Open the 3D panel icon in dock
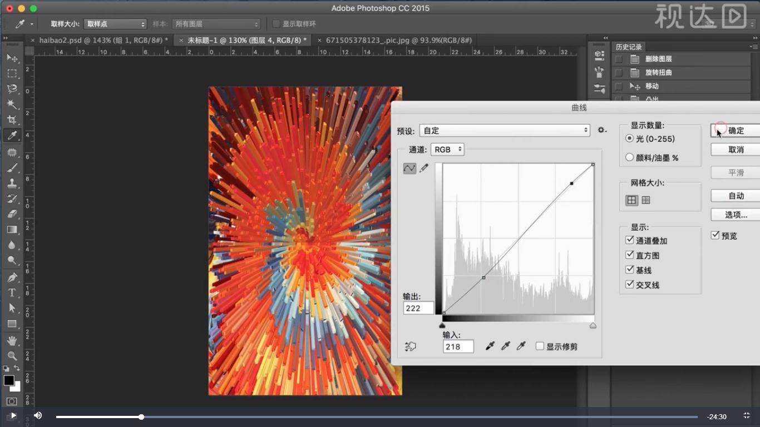Screen dimensions: 760x427 coord(599,55)
